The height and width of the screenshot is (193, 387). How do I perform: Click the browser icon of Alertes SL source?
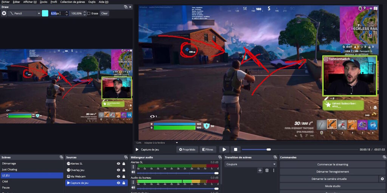point(68,164)
